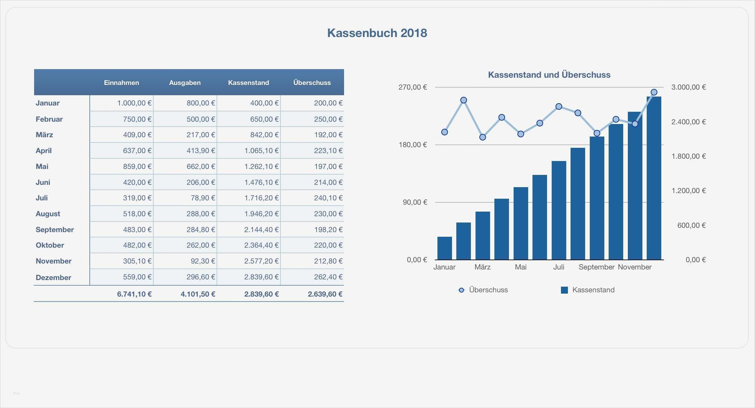The height and width of the screenshot is (408, 755).
Task: Click the Kassenstand legend square swatch
Action: click(564, 290)
